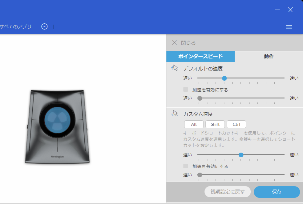
Task: Enable 加速を有効にする under カスタム速度
Action: click(x=186, y=166)
